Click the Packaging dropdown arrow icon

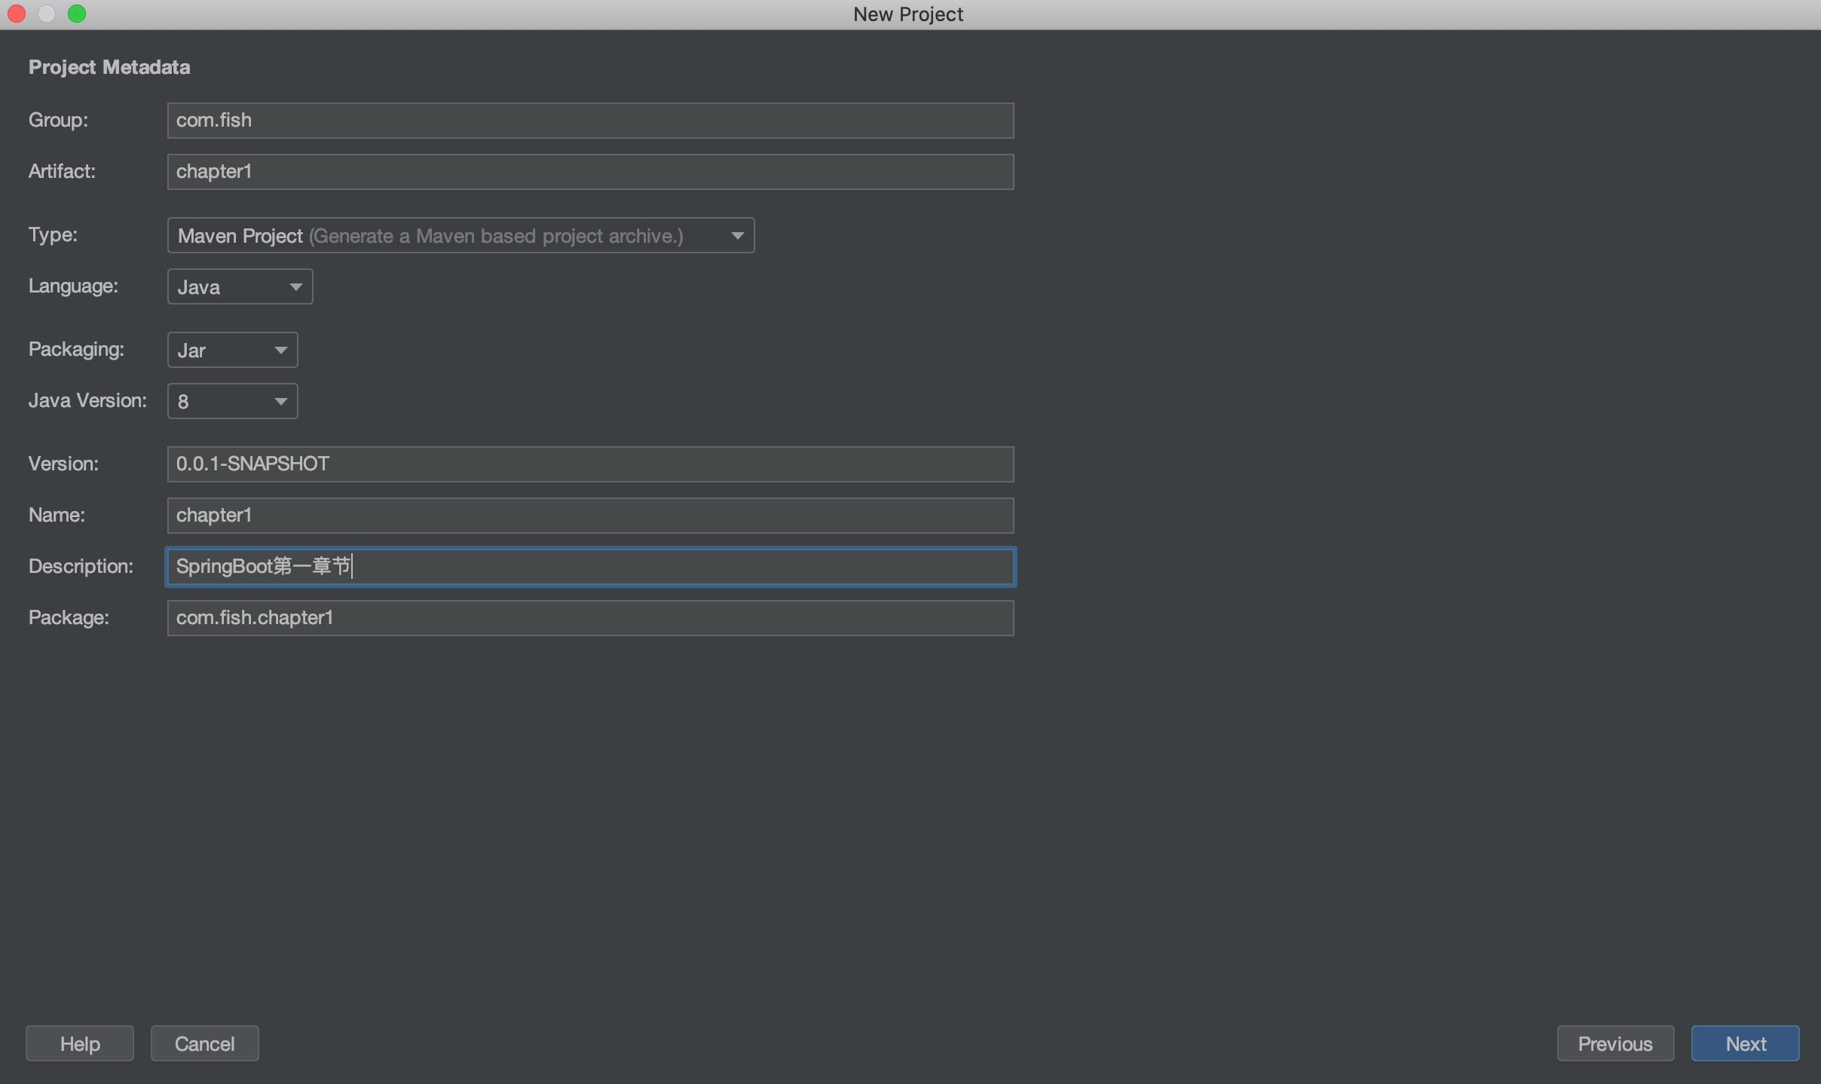[280, 351]
